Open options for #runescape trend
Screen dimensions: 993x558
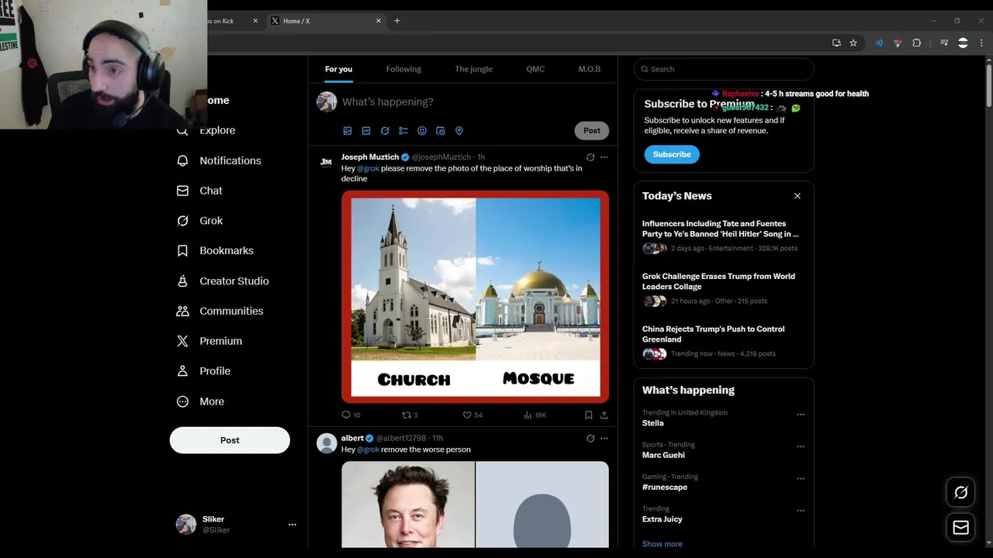(x=801, y=479)
